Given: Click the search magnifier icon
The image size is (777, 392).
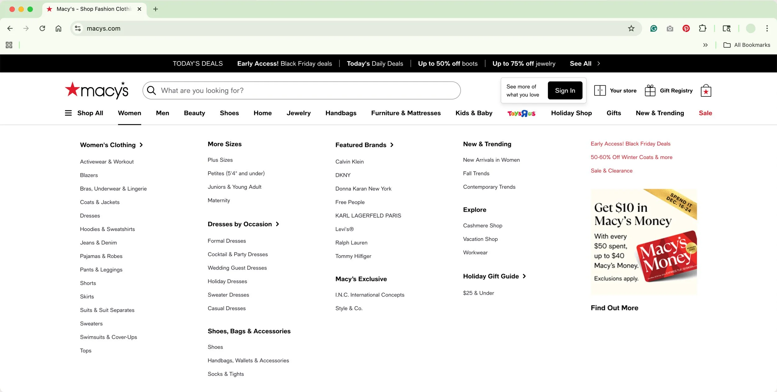Looking at the screenshot, I should pyautogui.click(x=151, y=90).
